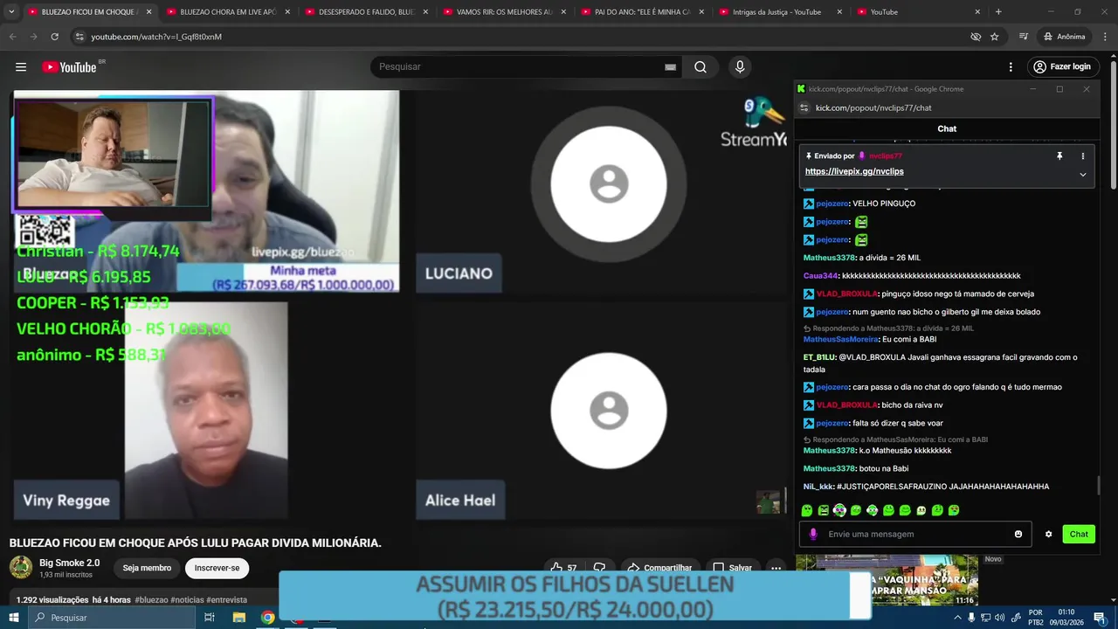Screen dimensions: 1118x629
Task: Open the on-screen keyboard icon in search box
Action: 670,67
